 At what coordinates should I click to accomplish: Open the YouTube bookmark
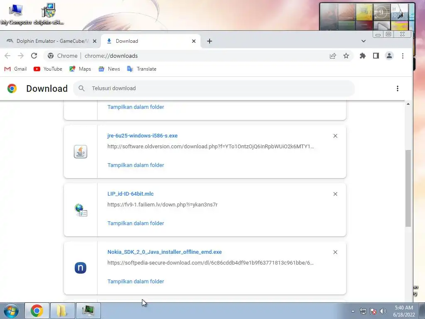(x=48, y=69)
